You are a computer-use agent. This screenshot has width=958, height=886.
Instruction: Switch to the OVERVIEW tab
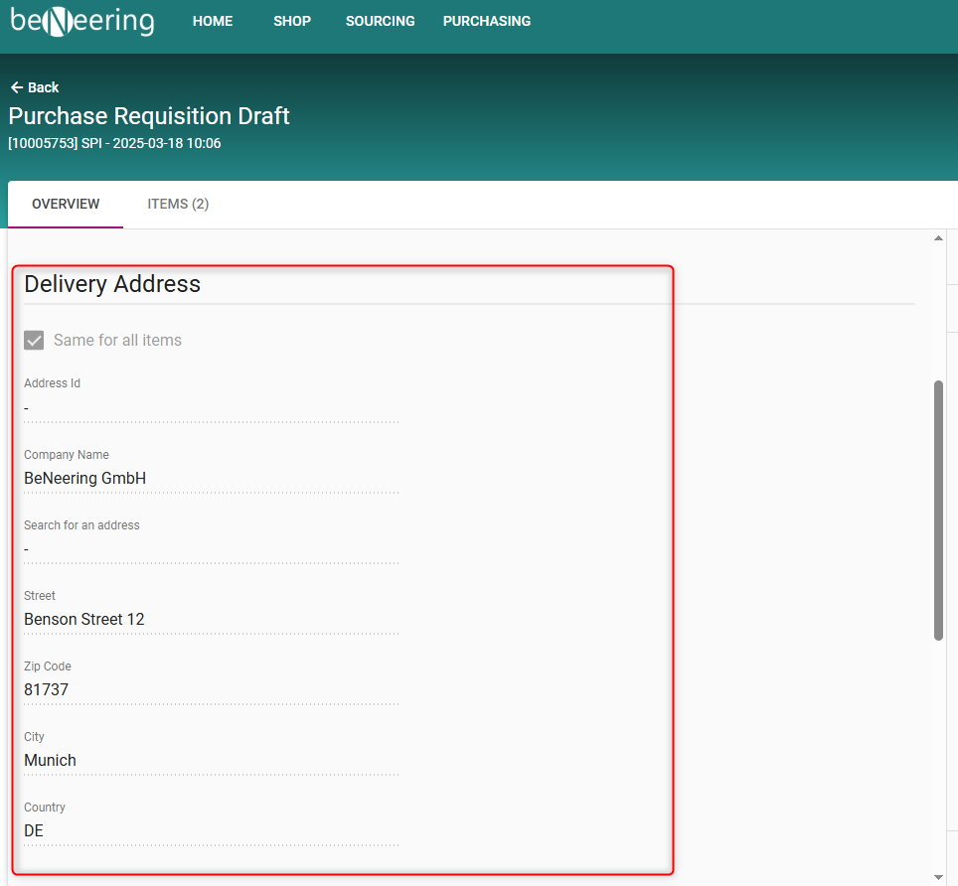pos(66,205)
